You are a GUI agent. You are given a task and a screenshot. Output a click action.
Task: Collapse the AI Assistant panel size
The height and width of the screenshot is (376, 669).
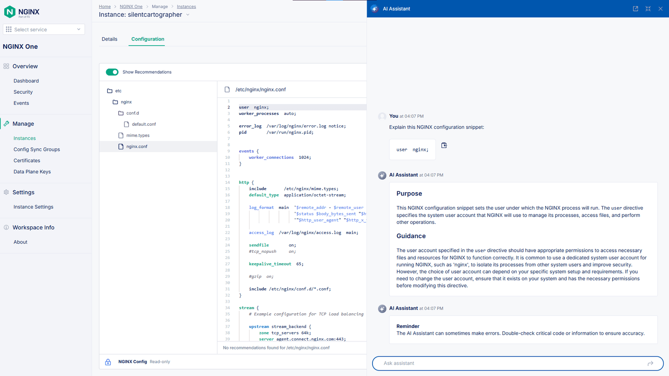648,8
